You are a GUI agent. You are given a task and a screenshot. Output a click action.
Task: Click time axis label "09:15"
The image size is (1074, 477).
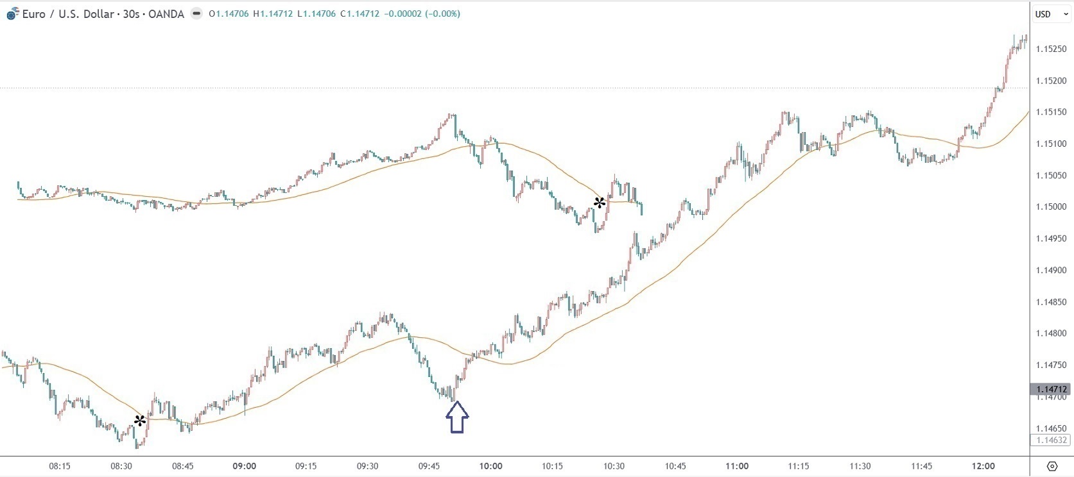pyautogui.click(x=306, y=466)
